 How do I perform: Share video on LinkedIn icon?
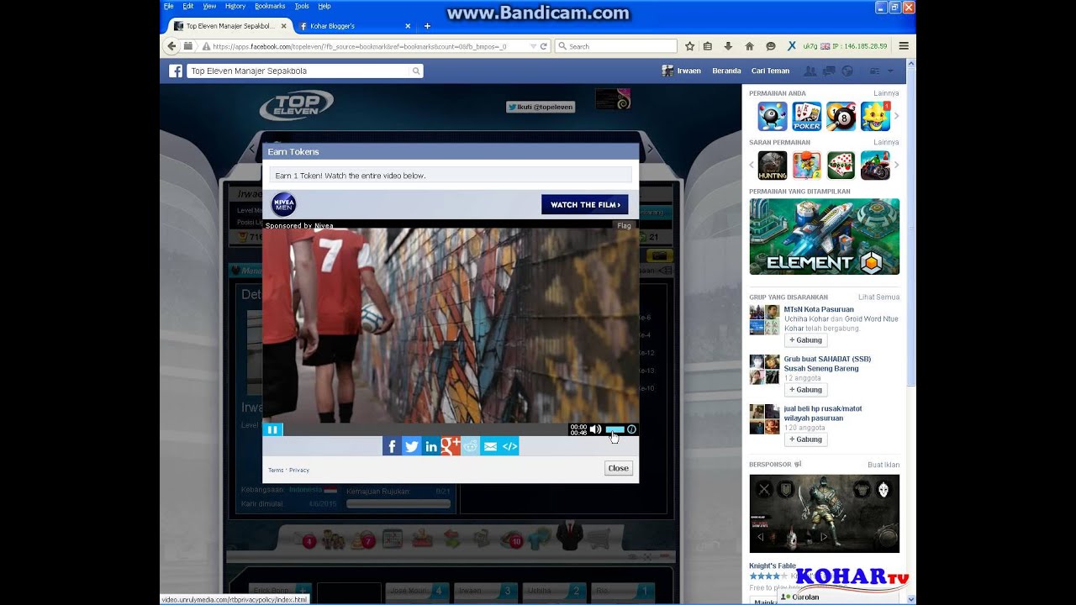[431, 446]
